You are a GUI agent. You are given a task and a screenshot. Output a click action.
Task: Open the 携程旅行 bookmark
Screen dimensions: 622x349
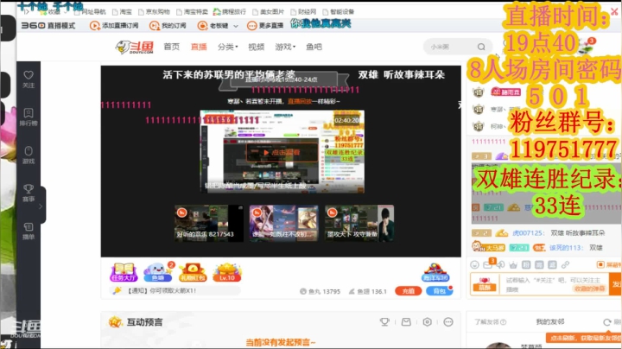click(230, 12)
